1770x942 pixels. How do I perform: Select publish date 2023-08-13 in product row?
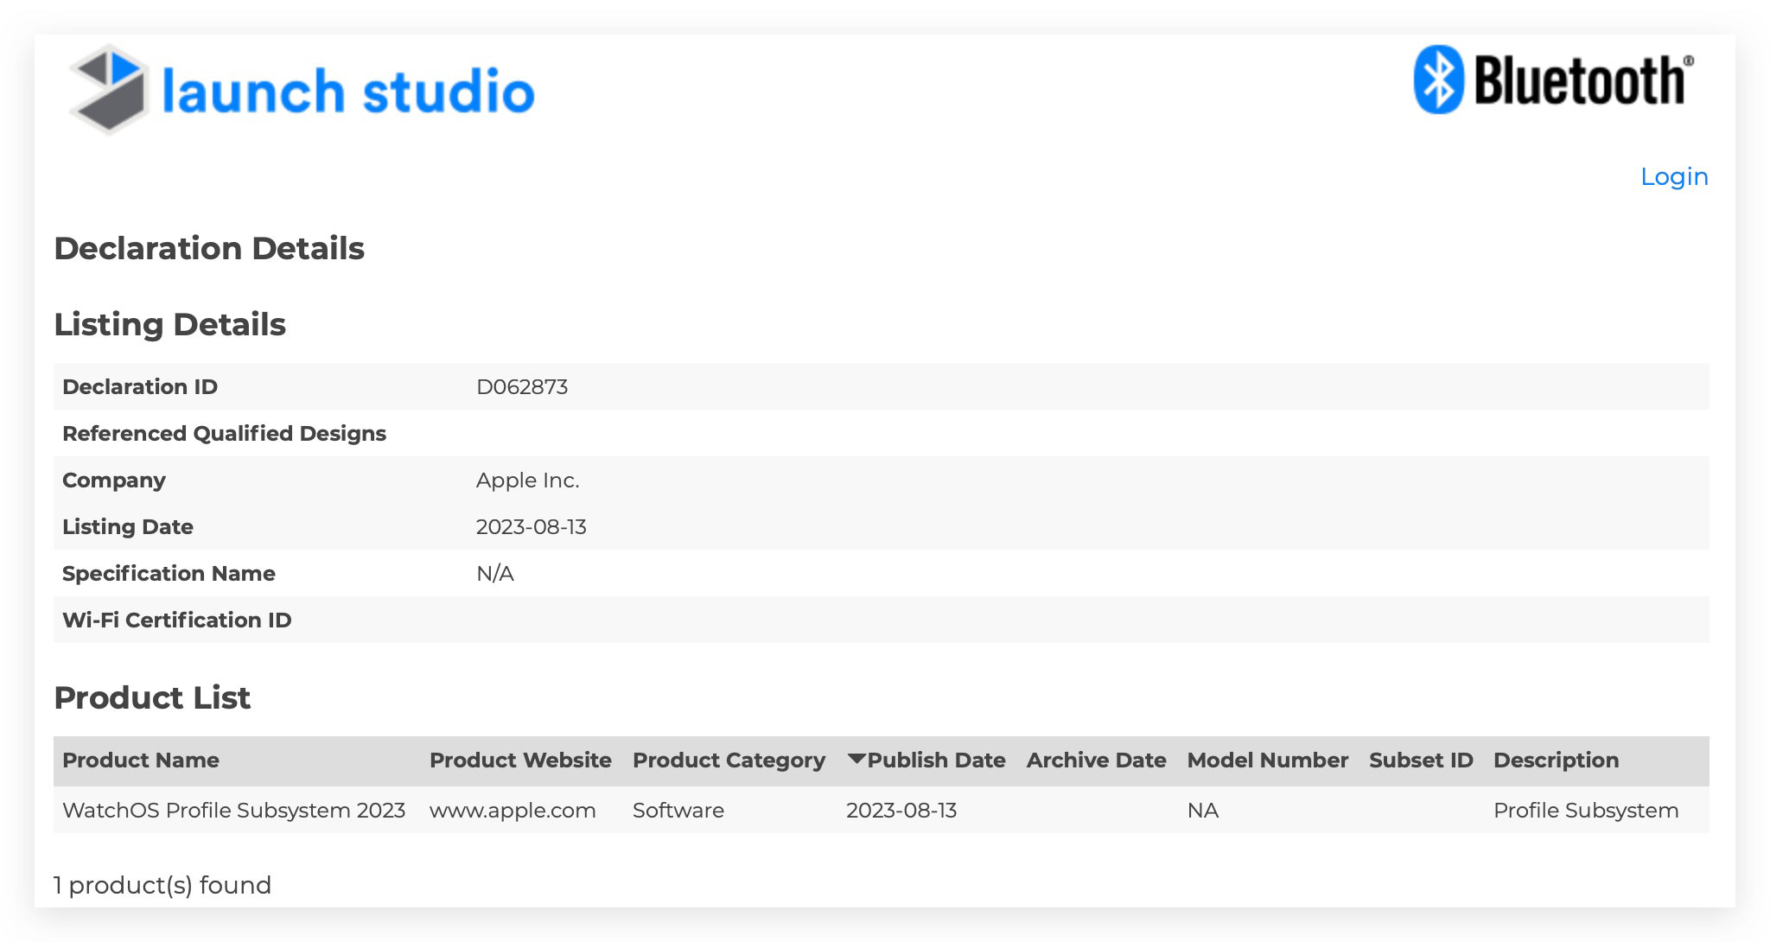click(901, 811)
